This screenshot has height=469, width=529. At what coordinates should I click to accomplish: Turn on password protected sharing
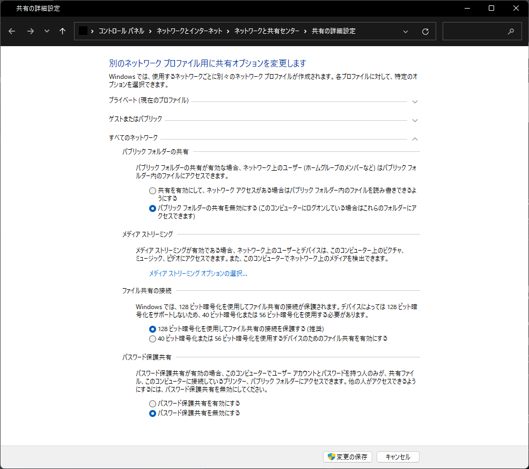coord(152,405)
